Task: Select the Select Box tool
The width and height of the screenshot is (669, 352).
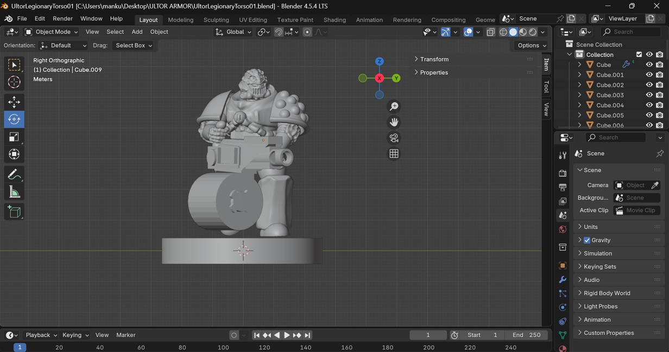Action: pyautogui.click(x=14, y=65)
